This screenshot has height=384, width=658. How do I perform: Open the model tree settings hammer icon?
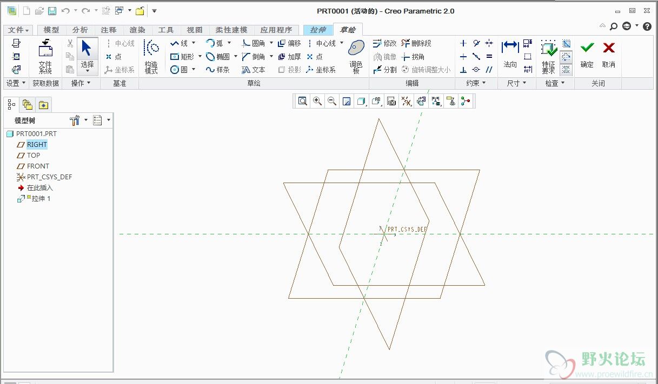click(x=76, y=120)
